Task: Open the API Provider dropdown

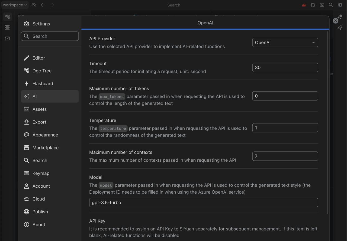Action: [x=285, y=43]
